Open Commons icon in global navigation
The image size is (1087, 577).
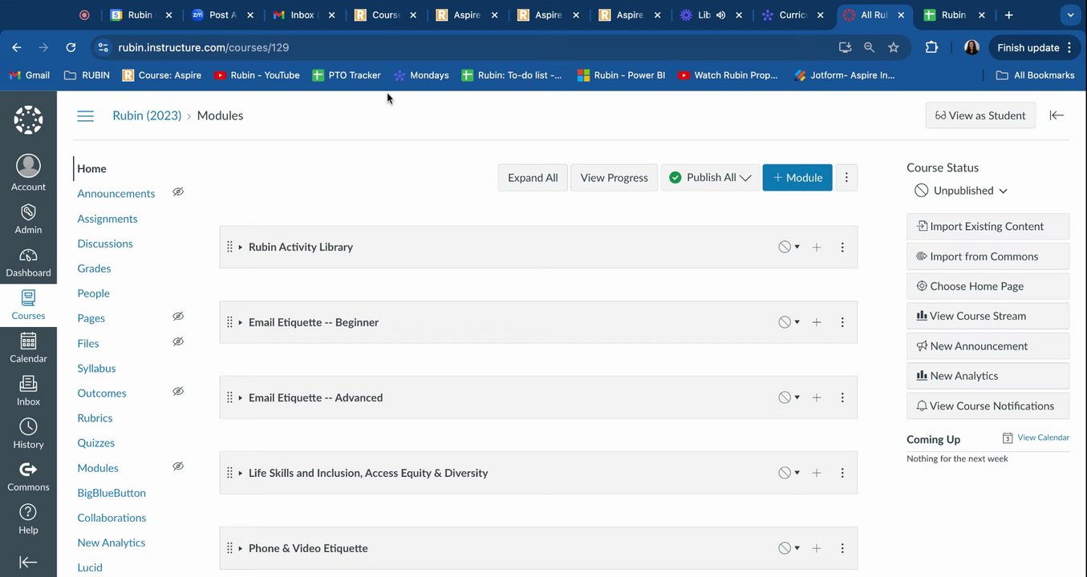[28, 470]
